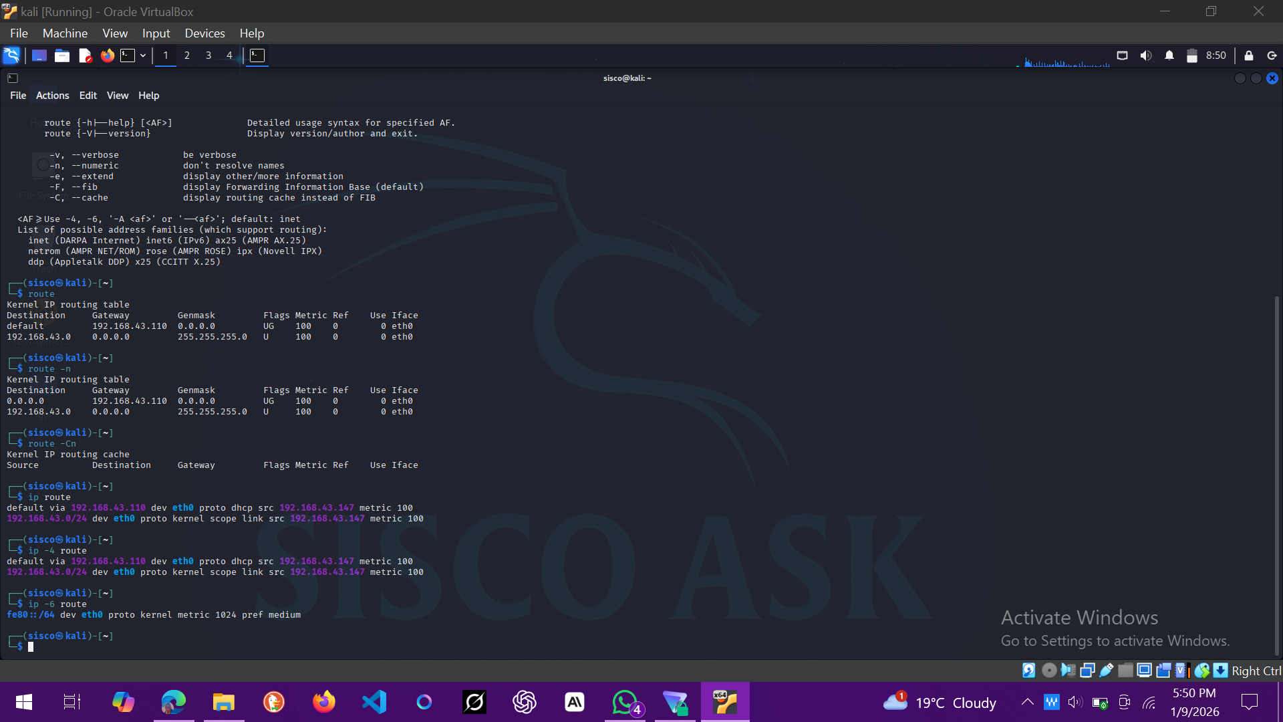Click VirtualBox hard disk activity indicator

coord(1029,671)
